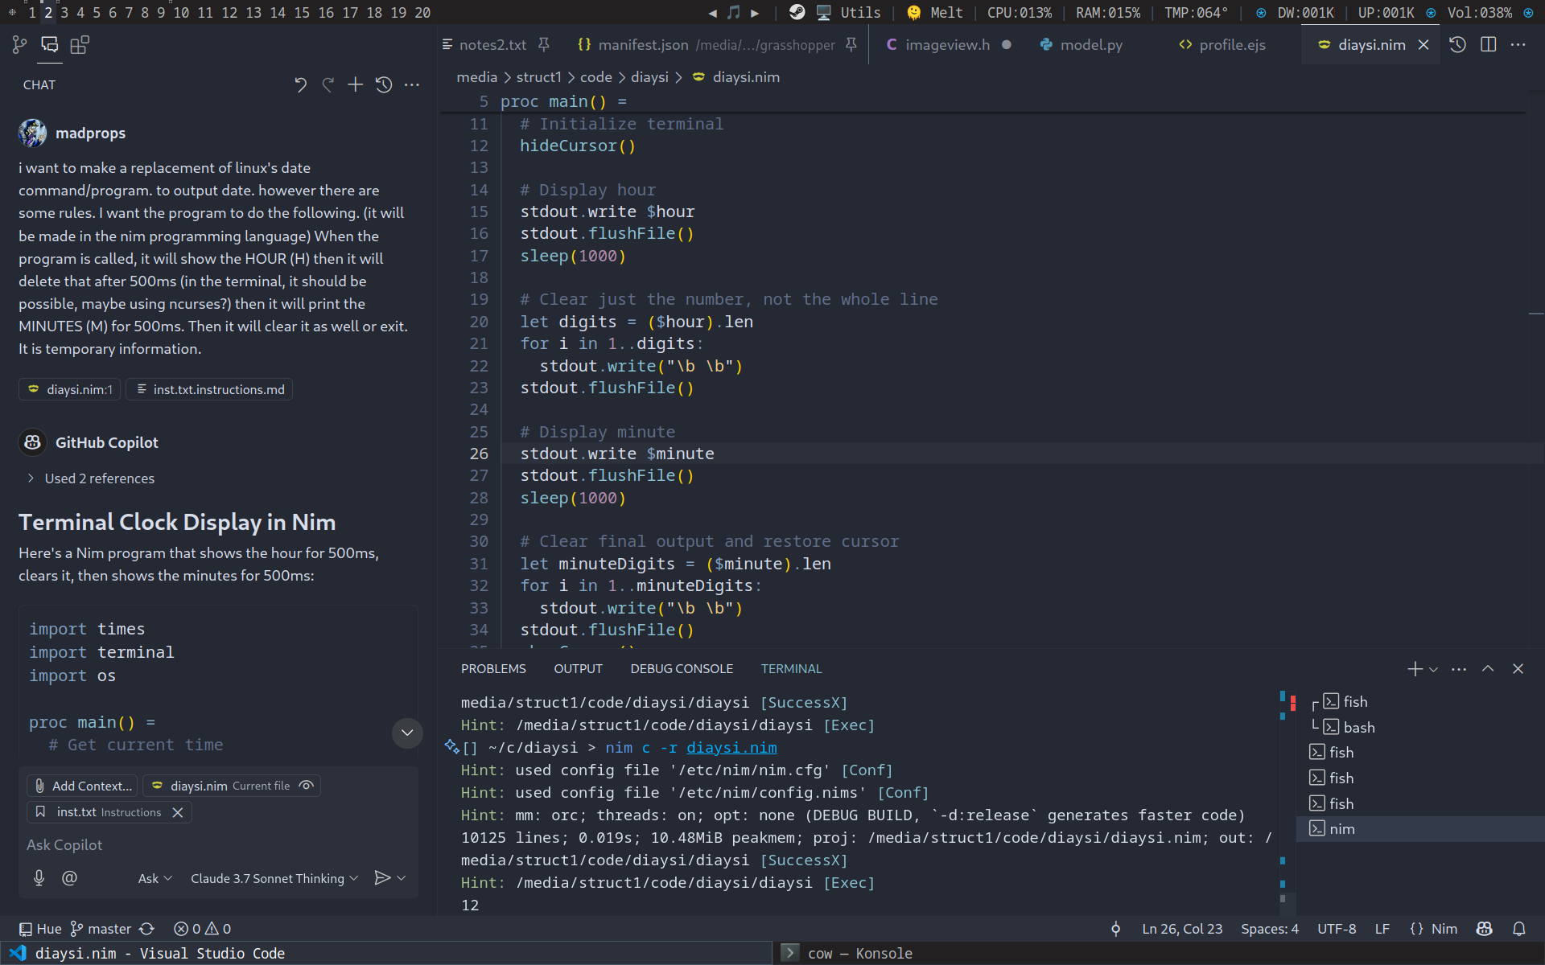1545x965 pixels.
Task: Toggle visibility of diaysi.nim current file context
Action: pyautogui.click(x=307, y=786)
